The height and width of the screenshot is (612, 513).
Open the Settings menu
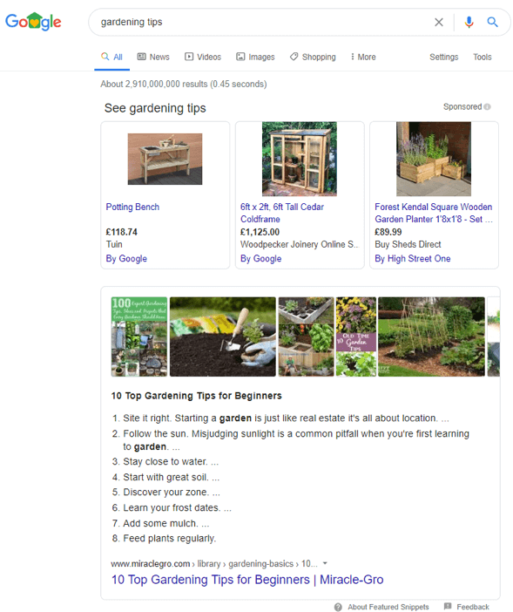click(443, 57)
